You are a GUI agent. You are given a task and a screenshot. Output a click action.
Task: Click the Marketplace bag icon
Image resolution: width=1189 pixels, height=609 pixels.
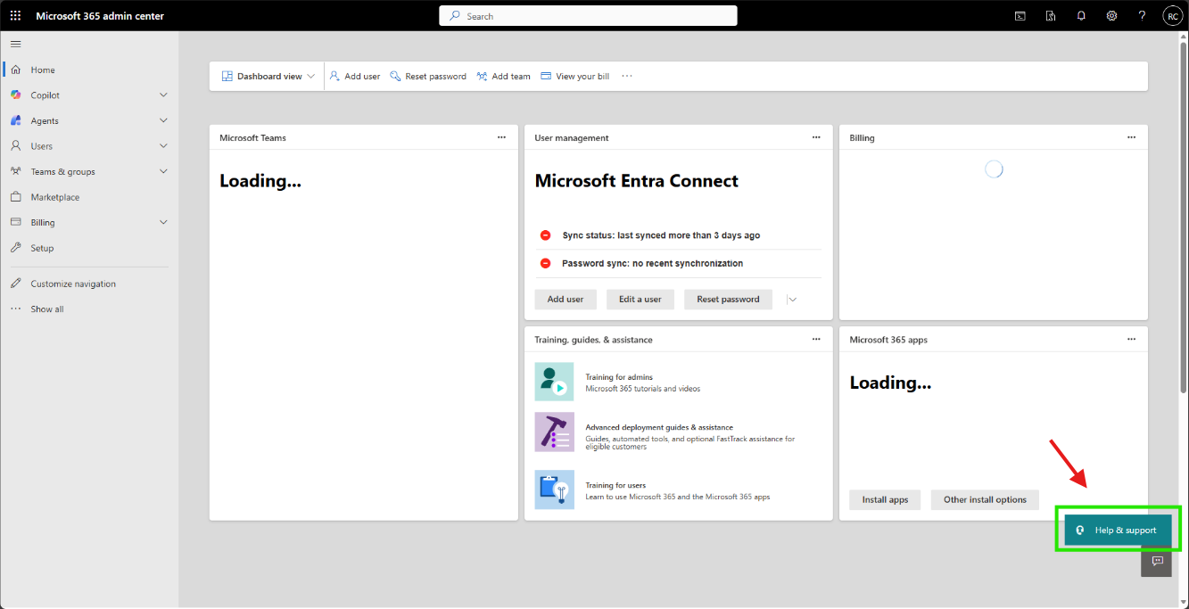(15, 197)
